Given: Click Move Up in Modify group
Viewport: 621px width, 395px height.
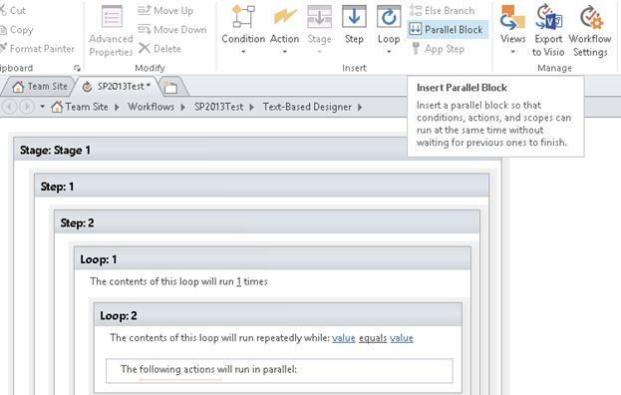Looking at the screenshot, I should 165,10.
